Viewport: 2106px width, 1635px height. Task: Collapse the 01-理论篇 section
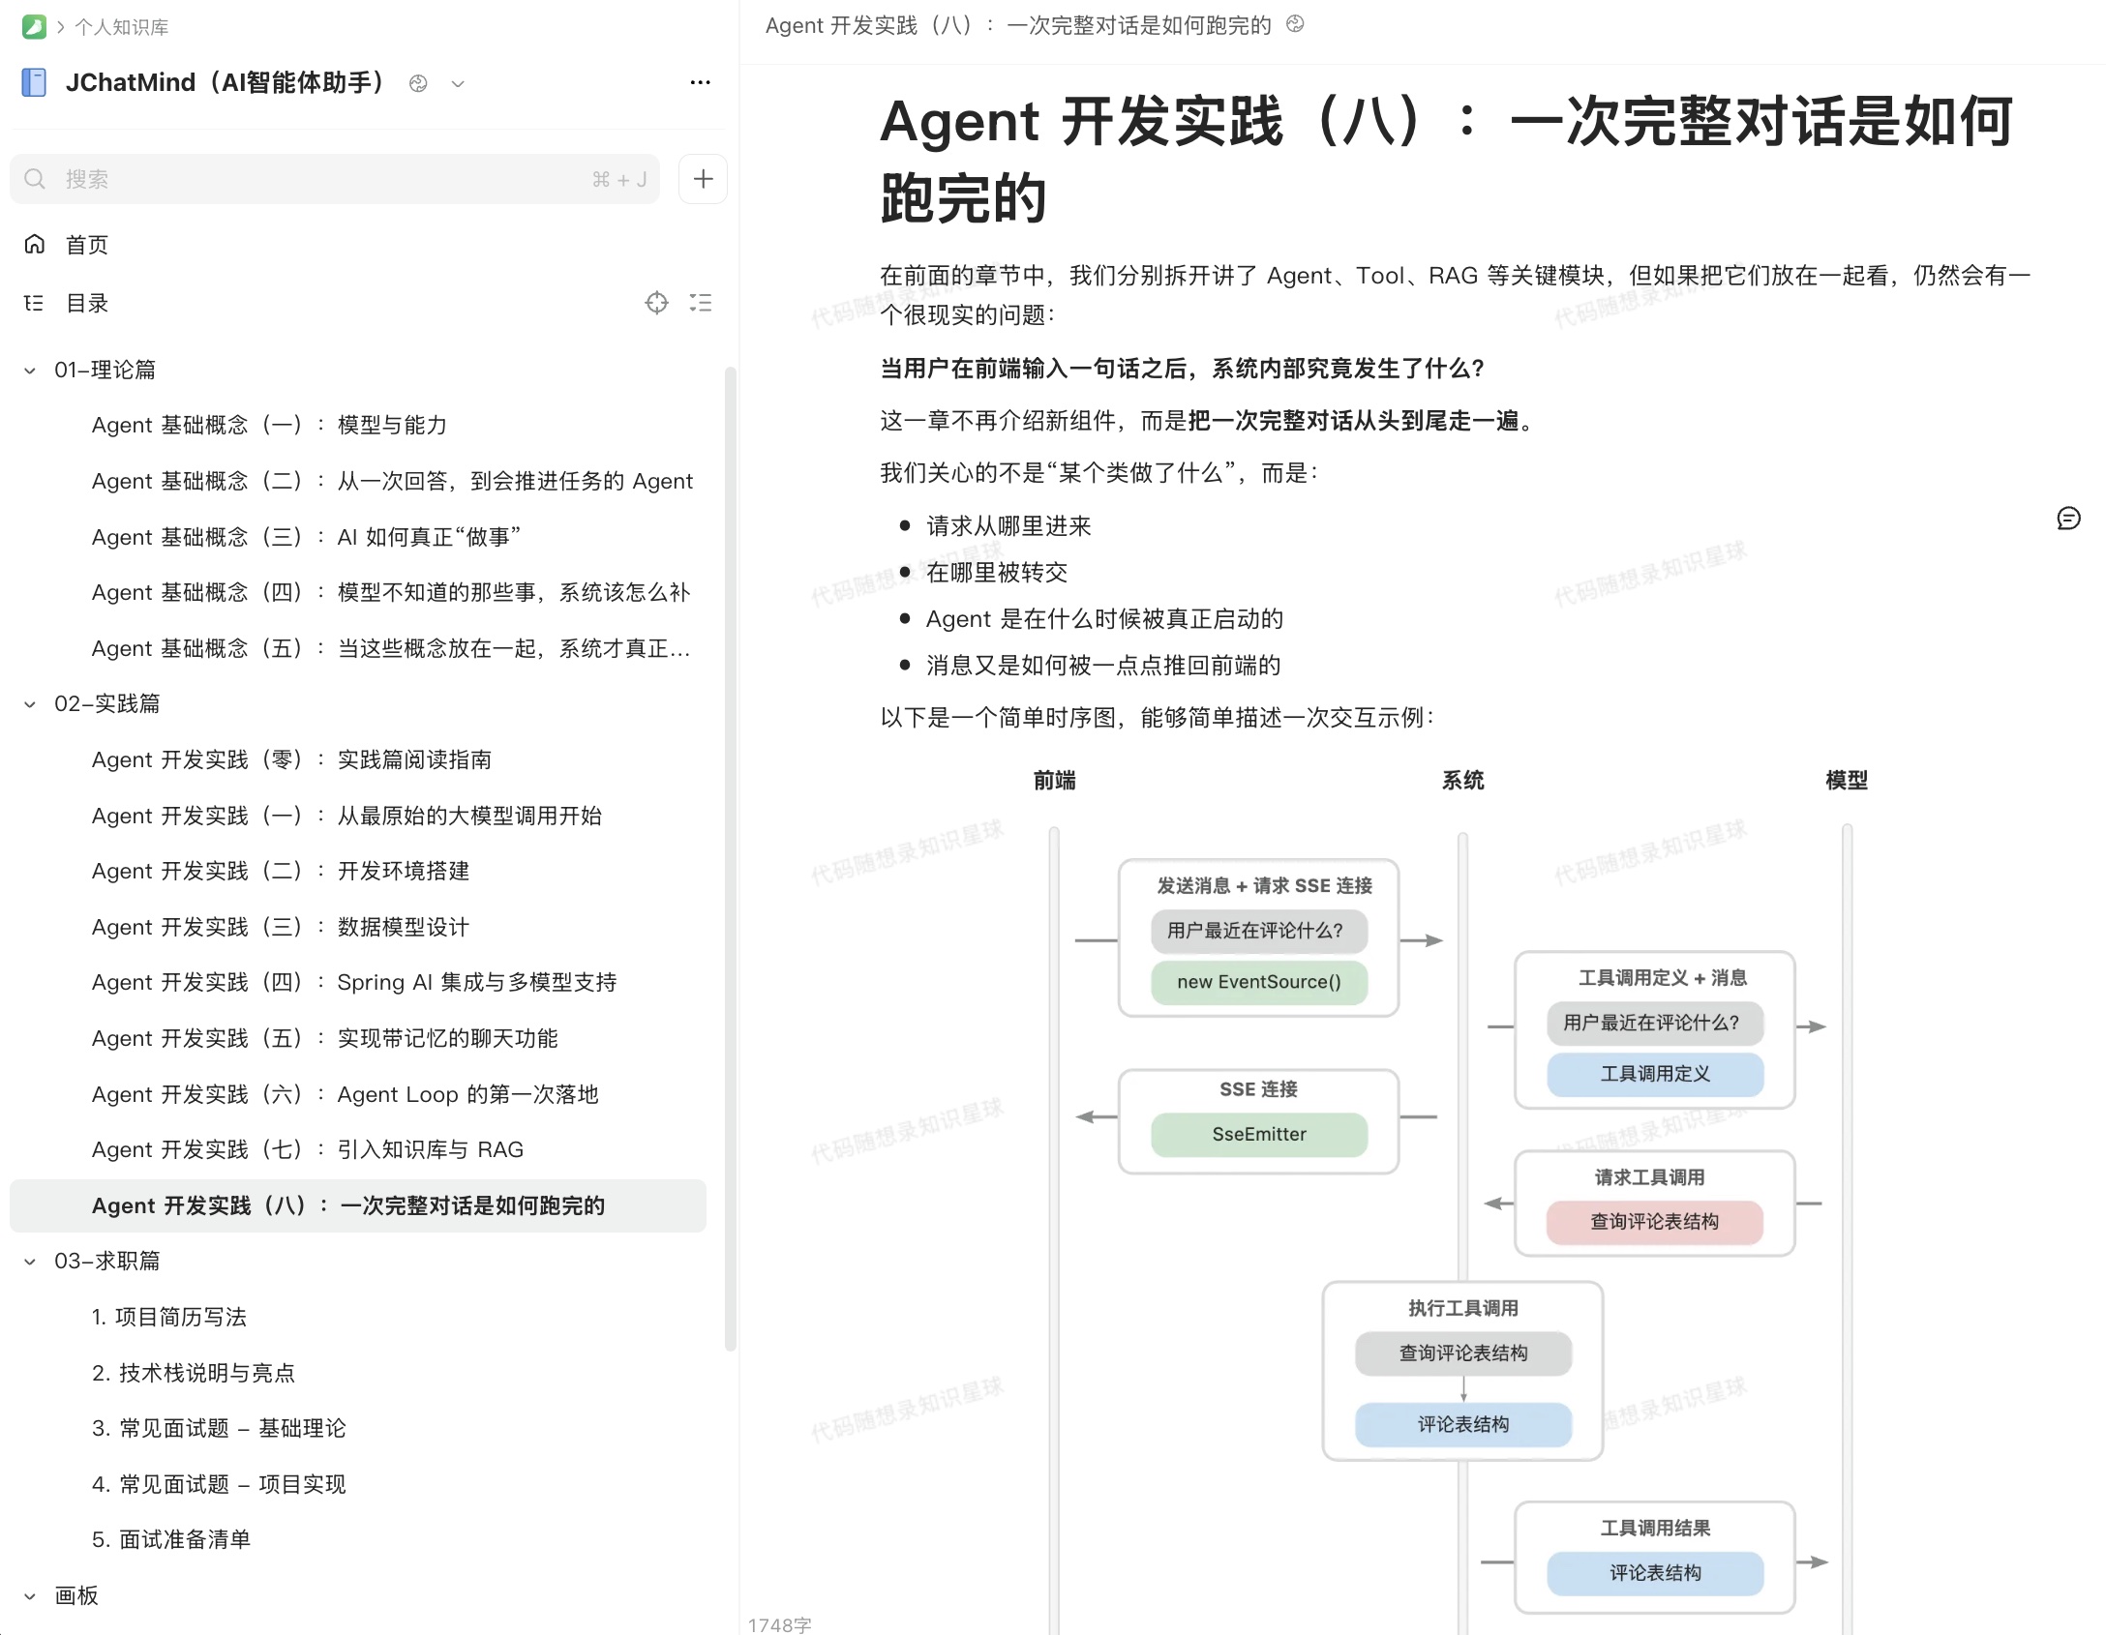tap(30, 370)
